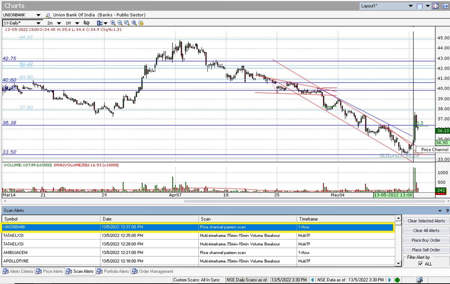Click the blue play arrow in the status bar
The width and height of the screenshot is (450, 284).
pos(390,280)
